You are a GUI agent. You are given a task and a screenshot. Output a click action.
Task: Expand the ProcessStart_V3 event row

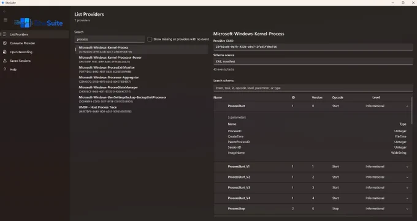[x=407, y=187]
